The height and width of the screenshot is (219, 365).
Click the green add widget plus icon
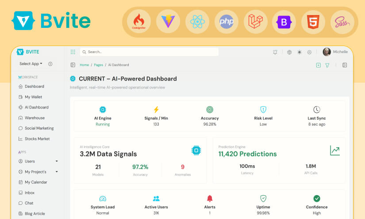coord(319,65)
